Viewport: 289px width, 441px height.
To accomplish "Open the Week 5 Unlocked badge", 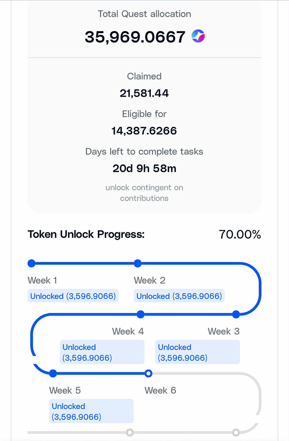I will pos(91,411).
